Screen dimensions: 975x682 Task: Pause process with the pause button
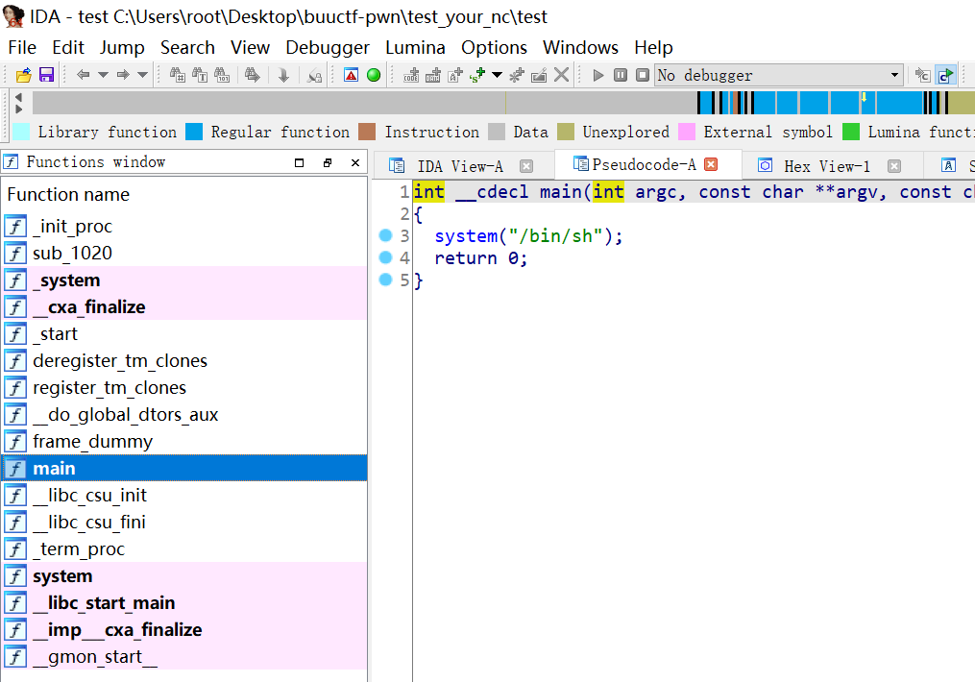(621, 75)
